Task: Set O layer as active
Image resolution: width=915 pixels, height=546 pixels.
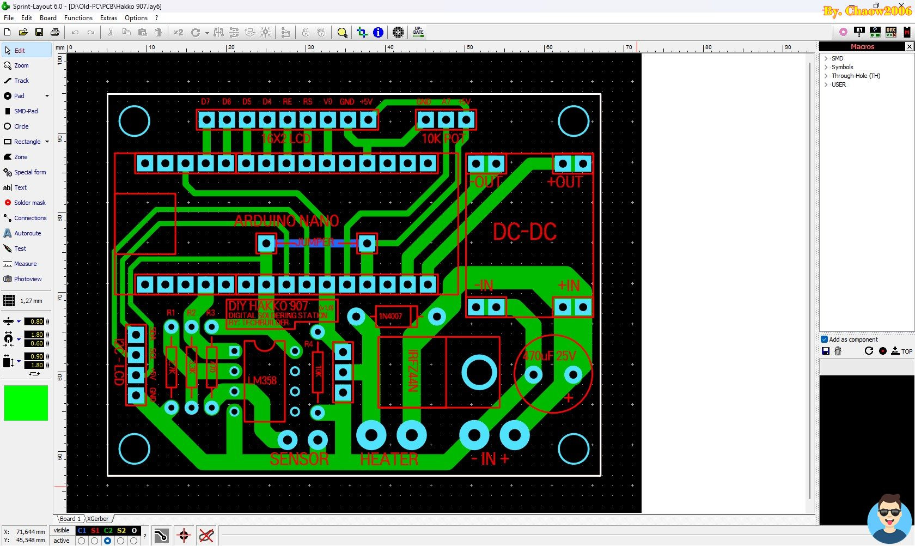Action: (x=134, y=541)
